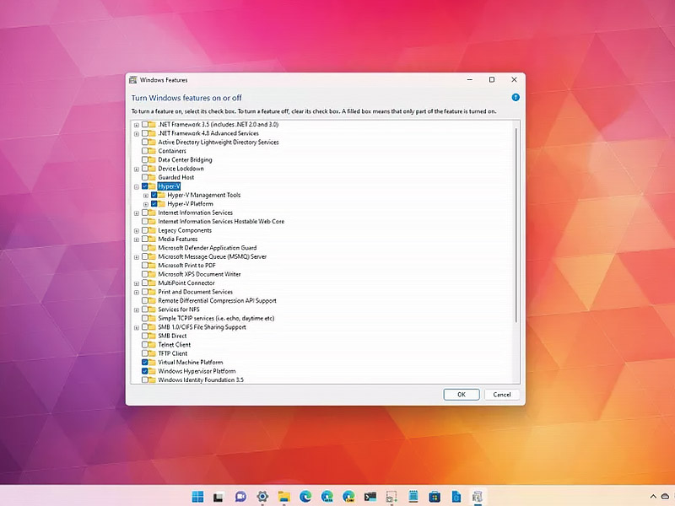This screenshot has width=675, height=506.
Task: Open the Settings gear in taskbar
Action: pos(262,497)
